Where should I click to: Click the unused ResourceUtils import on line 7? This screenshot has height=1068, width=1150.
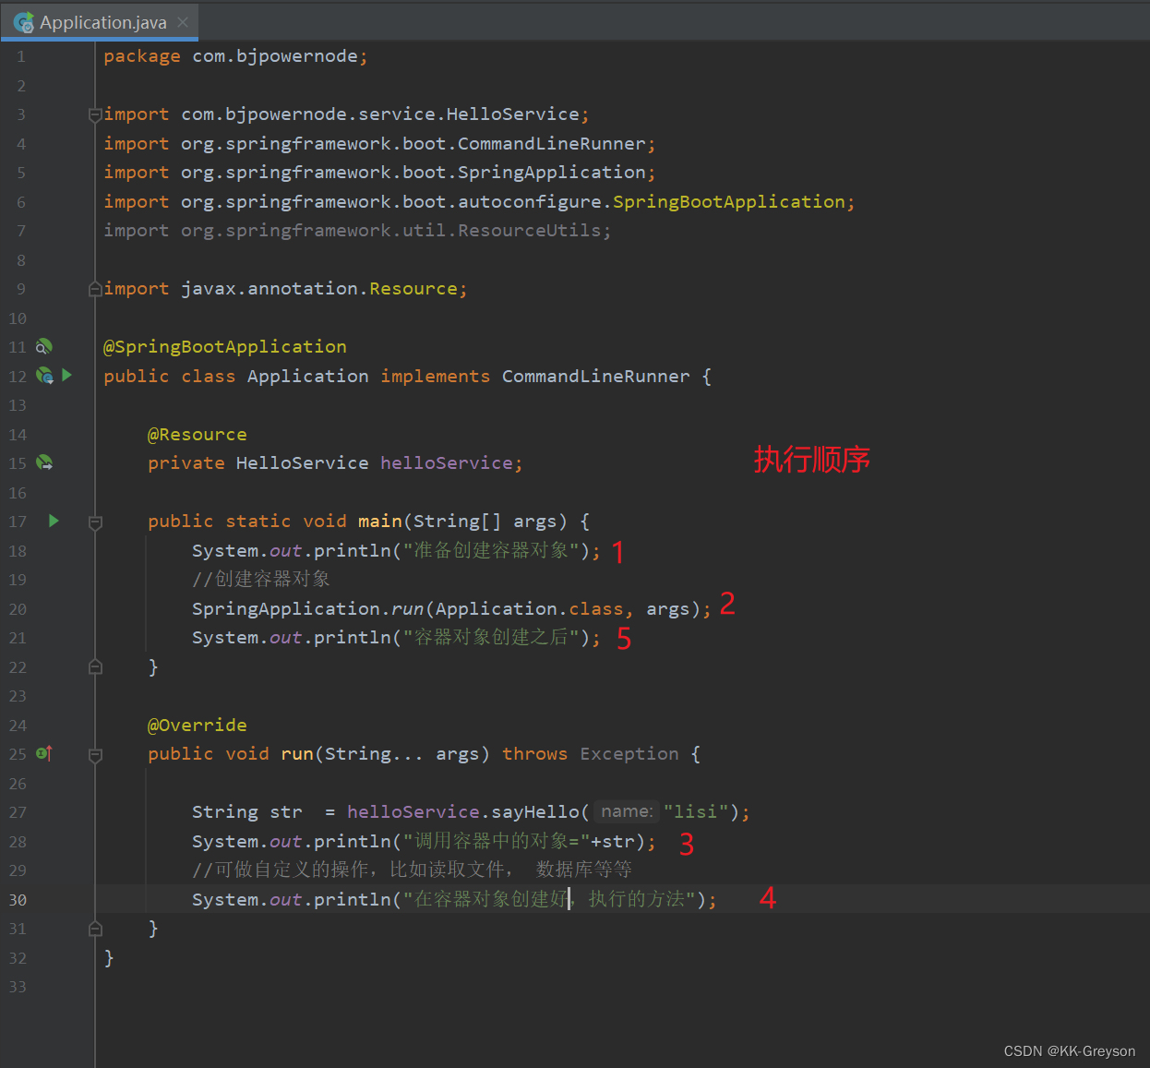click(x=356, y=231)
